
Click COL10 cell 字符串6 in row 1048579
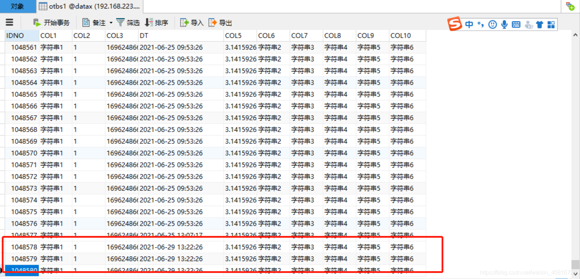coord(407,259)
